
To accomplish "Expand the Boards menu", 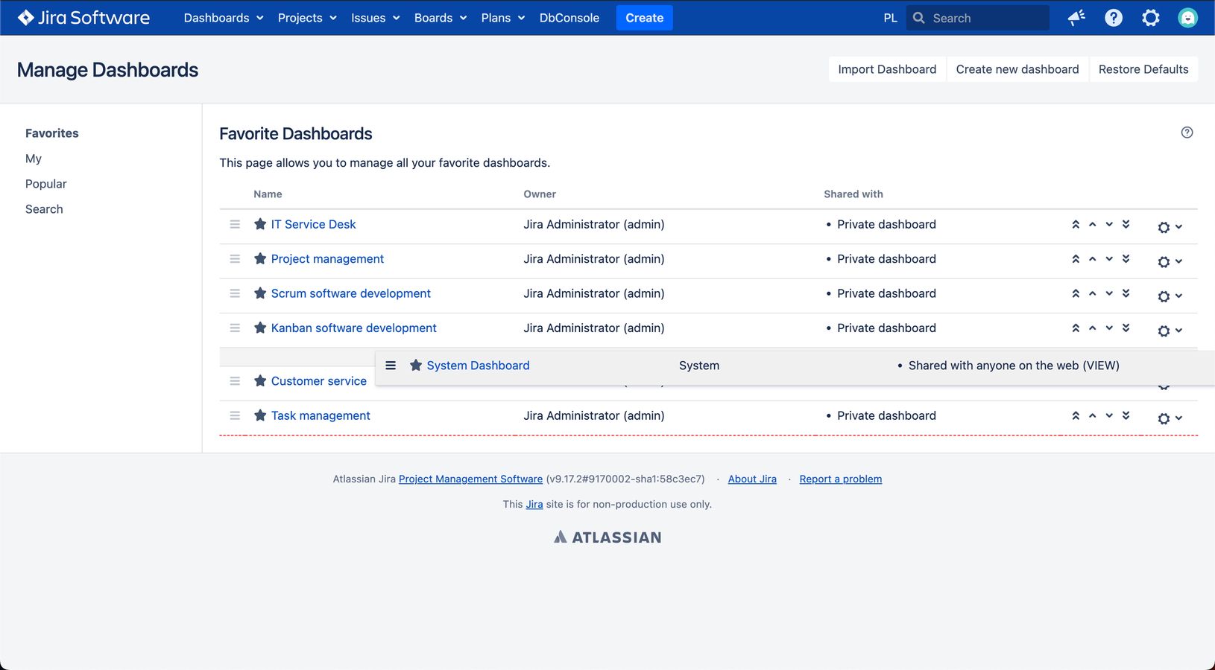I will click(x=441, y=18).
